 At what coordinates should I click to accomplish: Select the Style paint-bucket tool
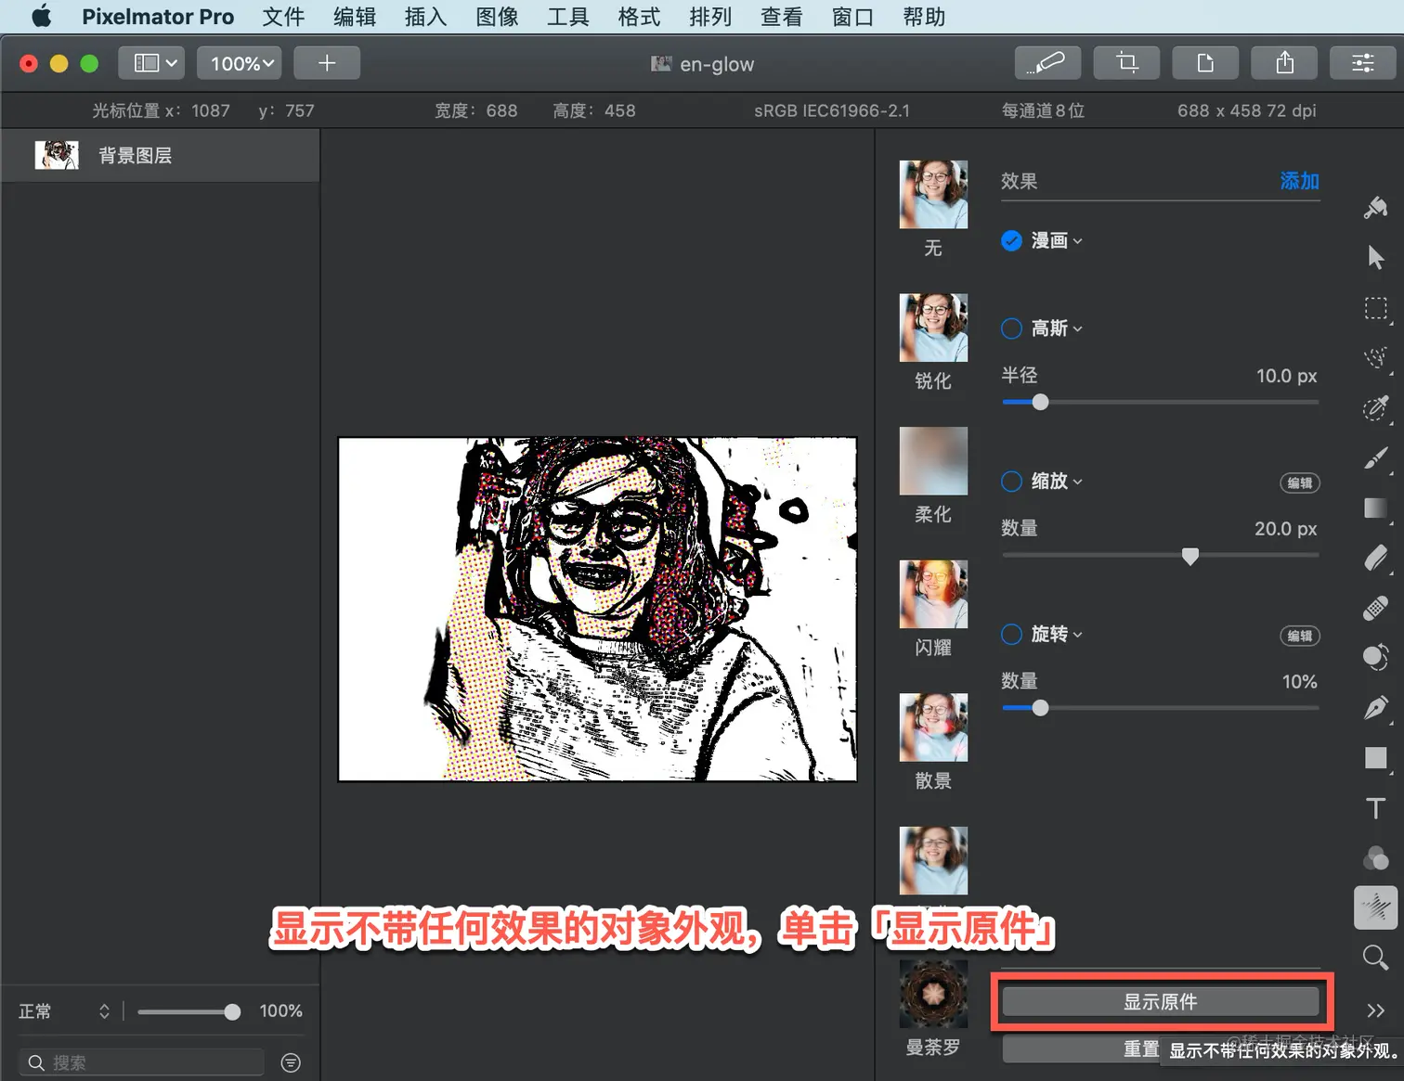coord(1375,207)
